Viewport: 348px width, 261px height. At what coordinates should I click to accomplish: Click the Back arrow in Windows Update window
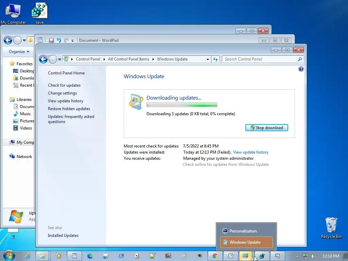point(43,59)
